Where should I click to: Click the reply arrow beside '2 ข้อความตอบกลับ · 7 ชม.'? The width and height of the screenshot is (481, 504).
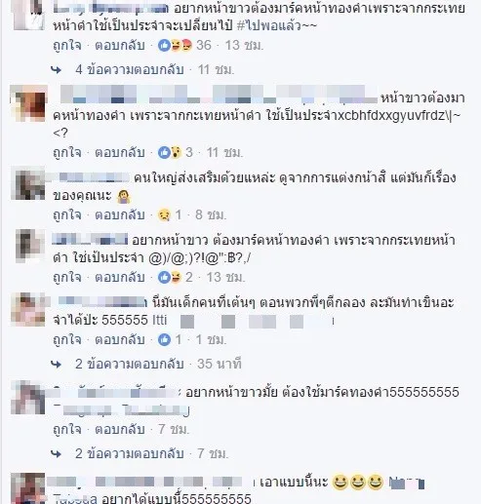click(x=57, y=453)
